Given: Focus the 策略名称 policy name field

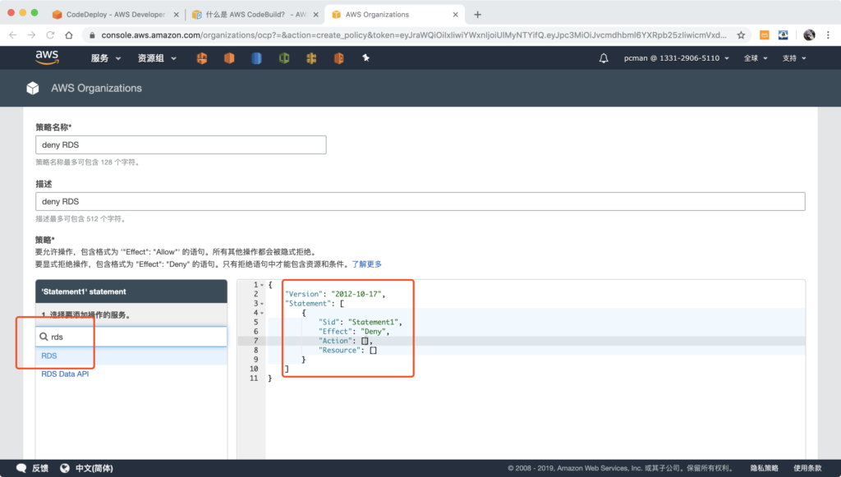Looking at the screenshot, I should [x=181, y=144].
